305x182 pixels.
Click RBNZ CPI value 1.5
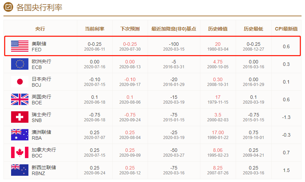(x=286, y=171)
